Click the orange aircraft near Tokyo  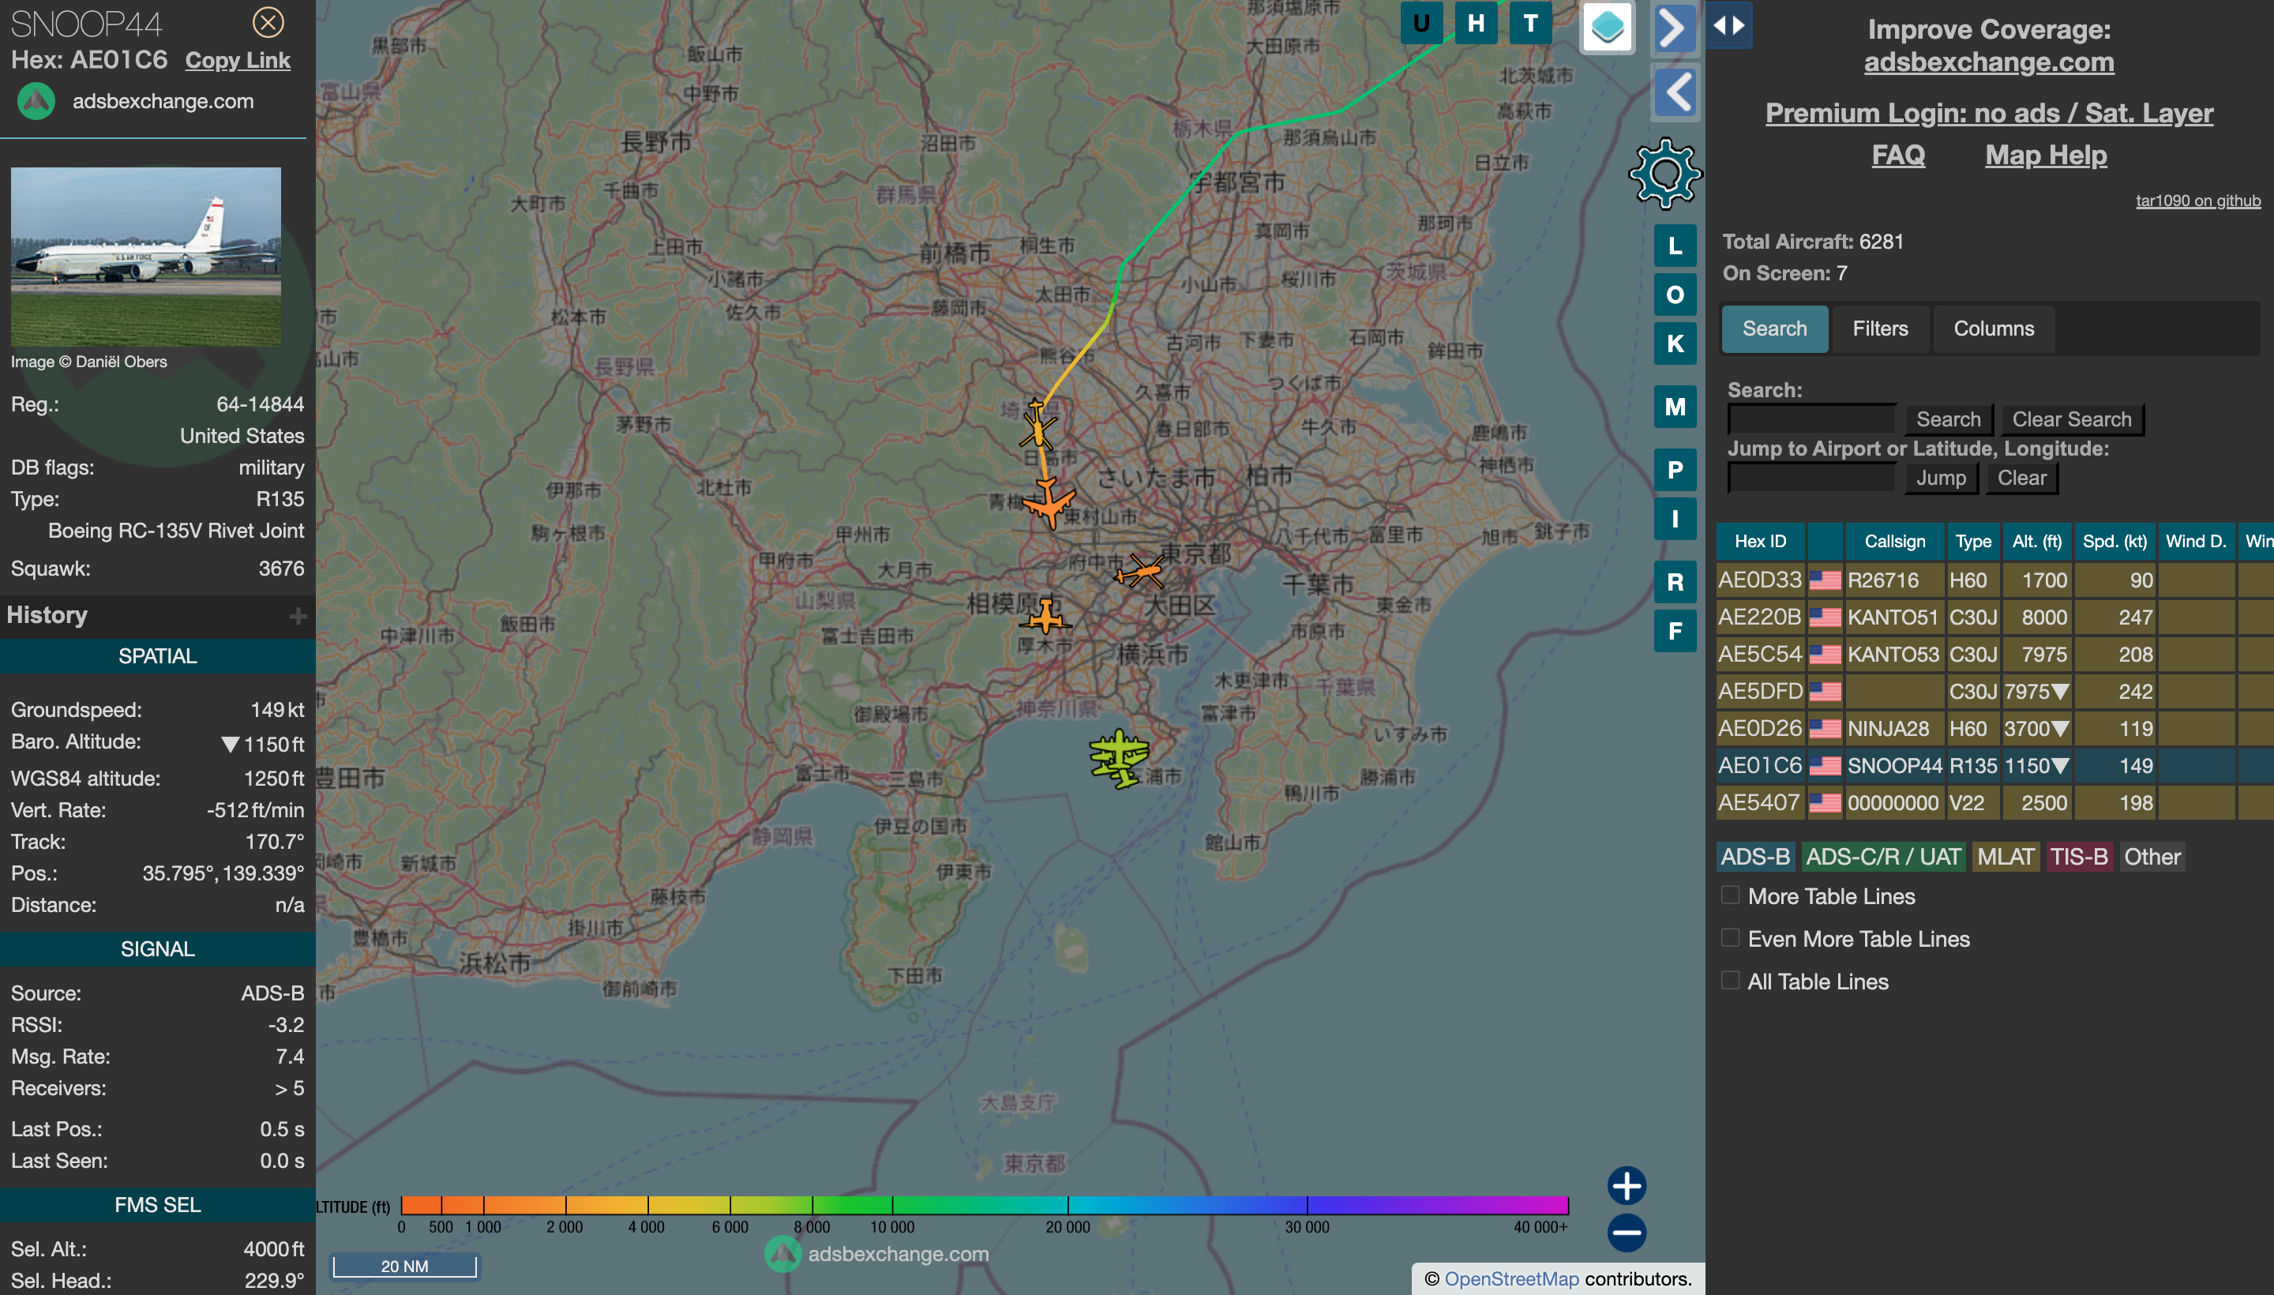coord(1140,571)
